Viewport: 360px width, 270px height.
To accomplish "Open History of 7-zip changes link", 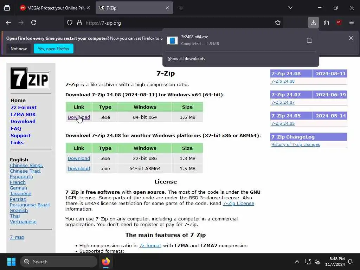I will pos(295,144).
